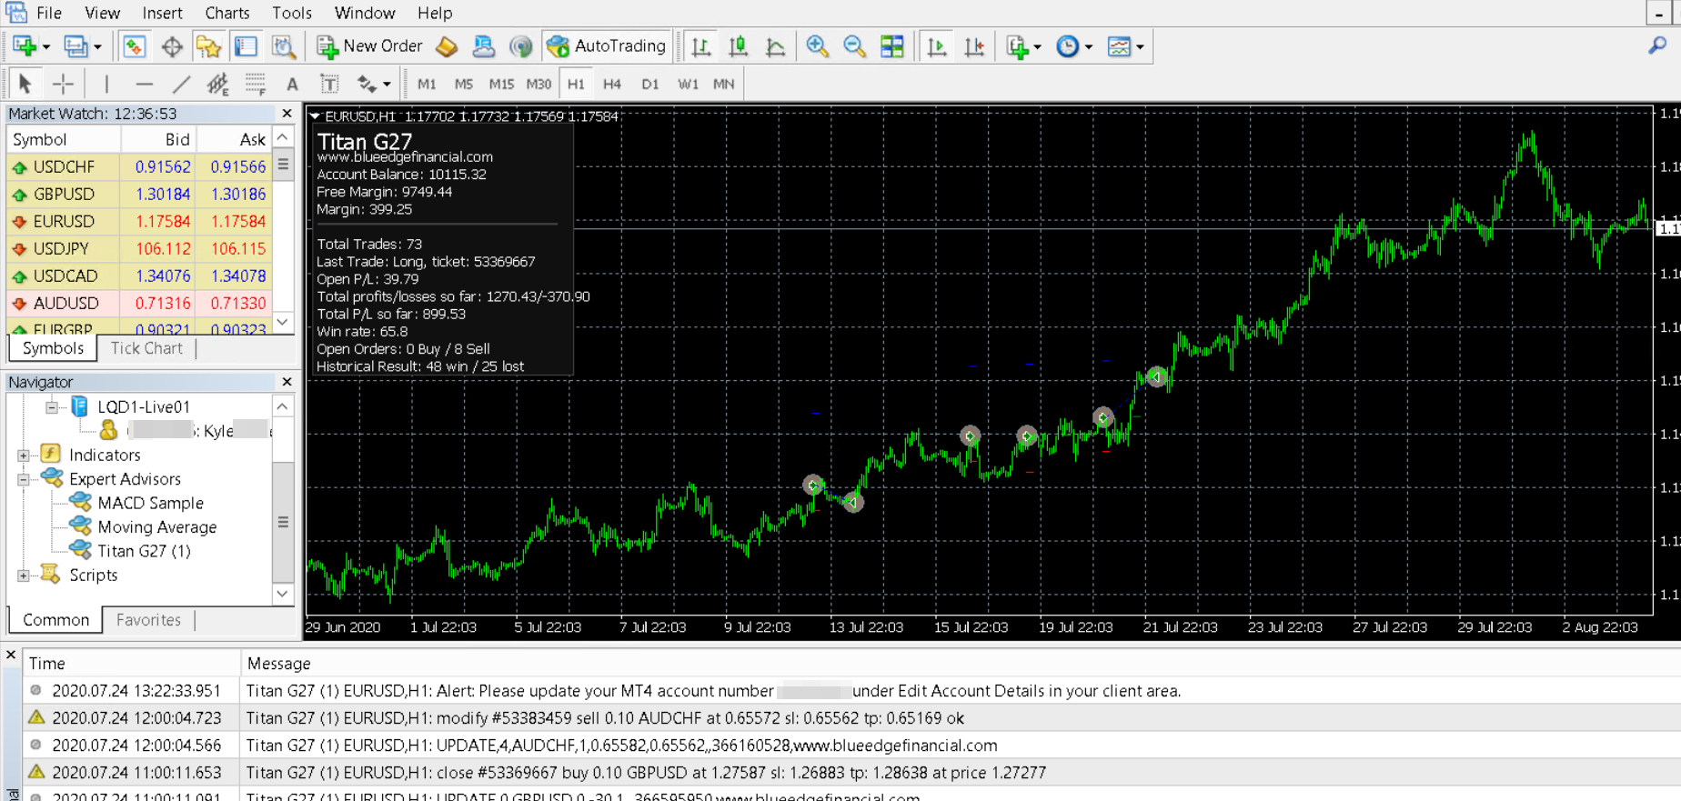Switch chart timeframe to MN
This screenshot has height=801, width=1681.
(x=723, y=84)
